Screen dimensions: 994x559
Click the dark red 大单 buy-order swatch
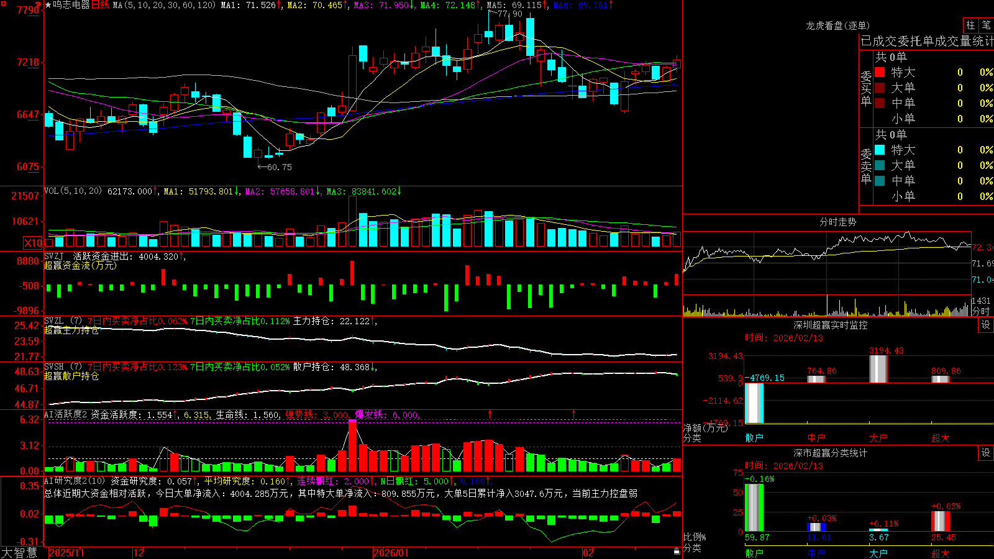[x=880, y=88]
